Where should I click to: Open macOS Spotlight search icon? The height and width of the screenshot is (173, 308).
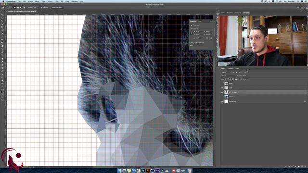point(298,1)
